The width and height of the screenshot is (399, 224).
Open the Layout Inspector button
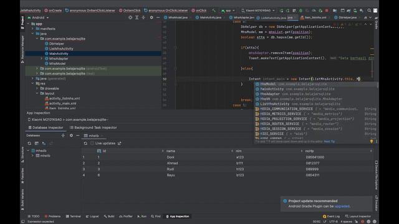click(x=358, y=217)
